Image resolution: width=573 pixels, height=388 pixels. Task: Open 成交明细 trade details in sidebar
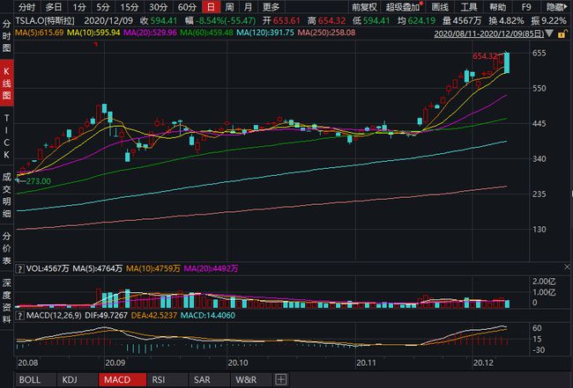tap(7, 194)
